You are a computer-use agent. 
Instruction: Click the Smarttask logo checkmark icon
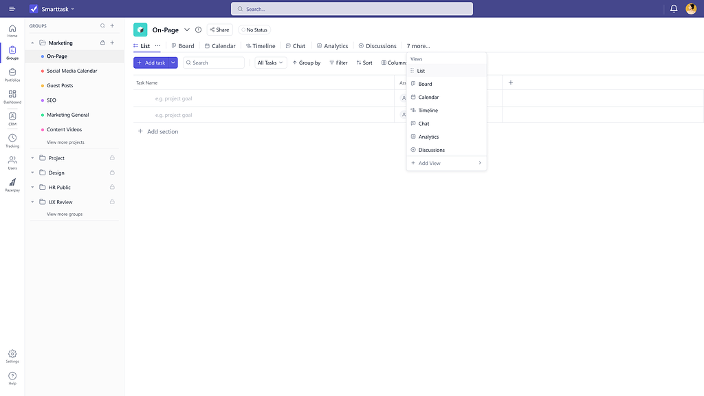32,9
